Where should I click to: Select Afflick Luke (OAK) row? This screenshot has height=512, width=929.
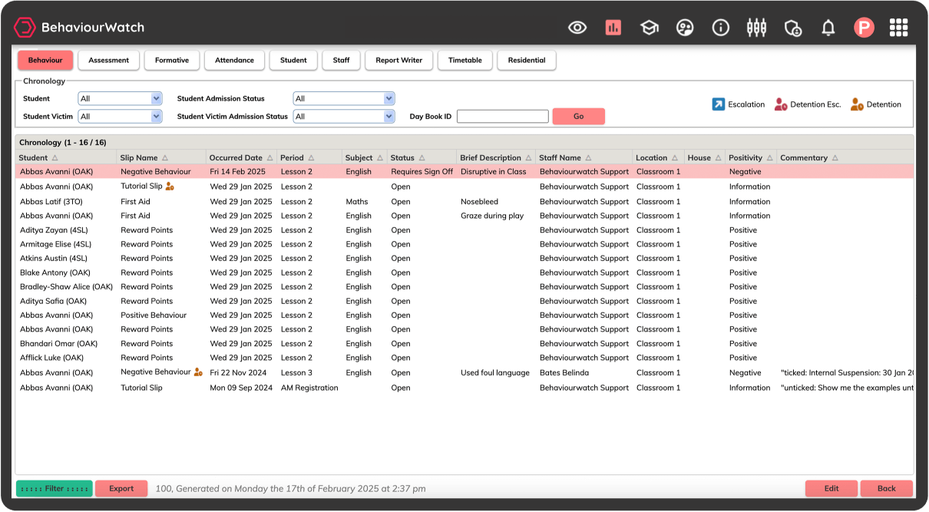(464, 358)
